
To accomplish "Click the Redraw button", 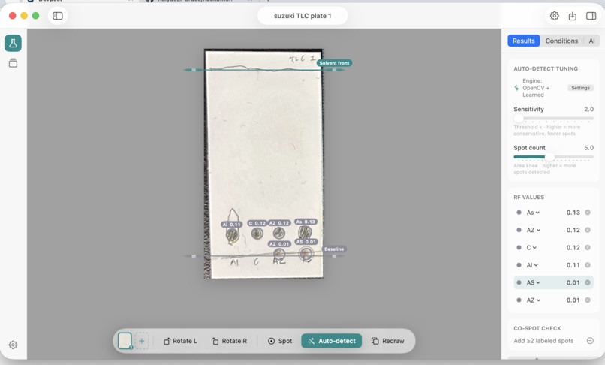I will coord(388,341).
